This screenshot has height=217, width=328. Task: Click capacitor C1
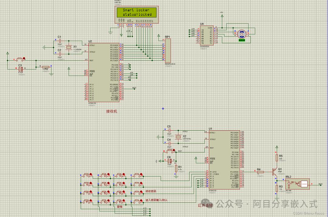pos(60,41)
